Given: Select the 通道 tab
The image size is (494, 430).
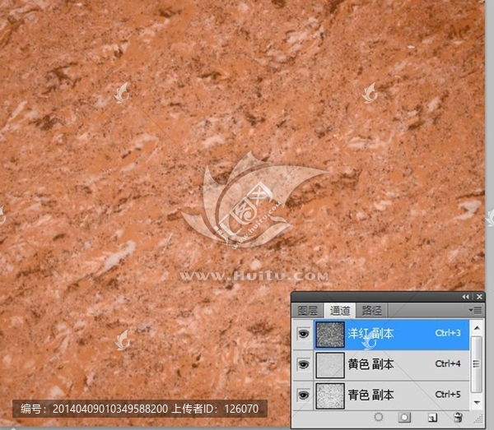Looking at the screenshot, I should (x=339, y=311).
